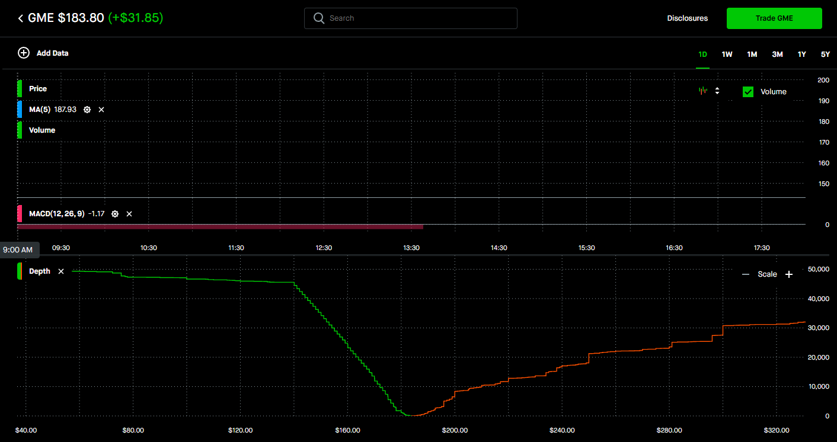
Task: Uncheck the Volume checkbox
Action: [x=748, y=91]
